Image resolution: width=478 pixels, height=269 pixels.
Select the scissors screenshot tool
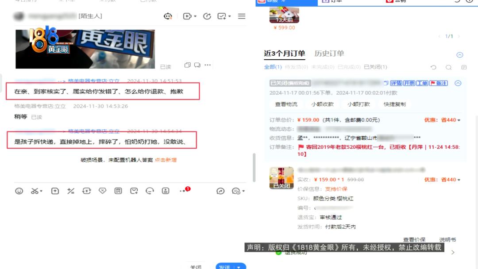click(x=35, y=191)
